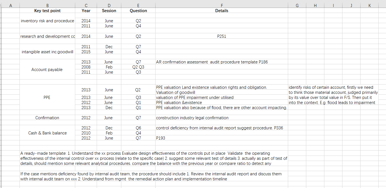
Task: Click the "intangible asset inc.goodwill" cell
Action: coord(47,52)
